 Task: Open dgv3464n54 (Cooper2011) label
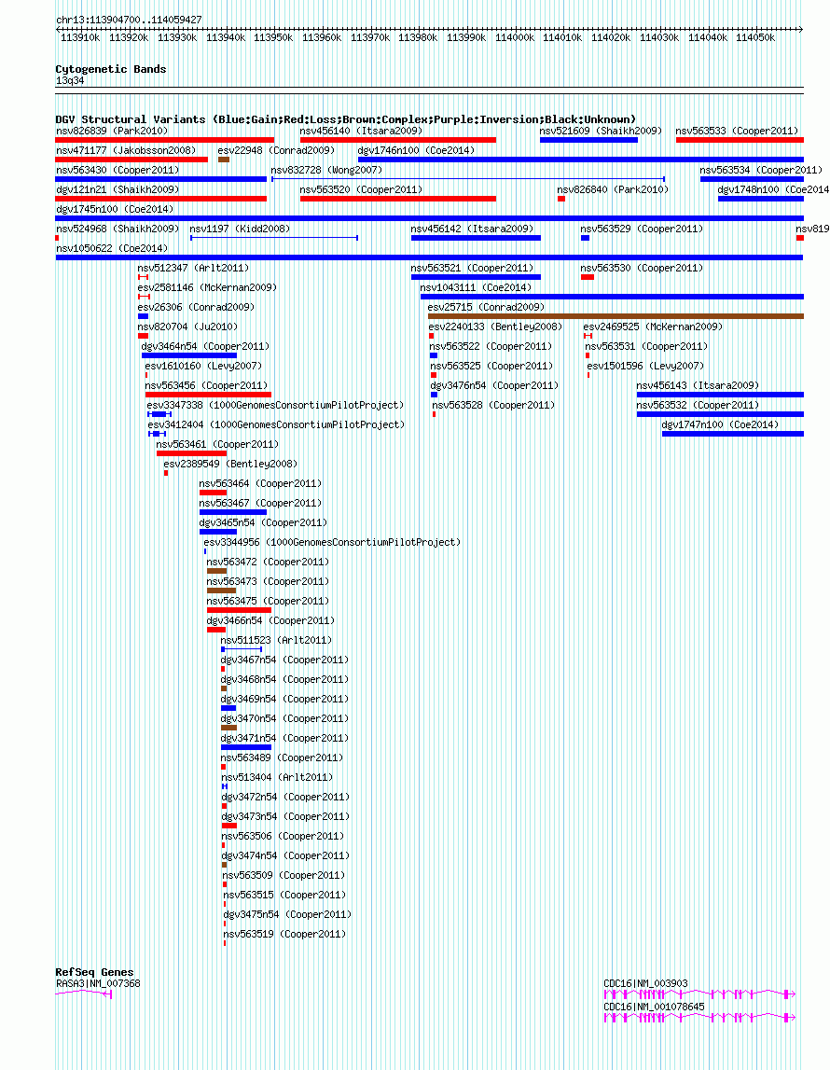pos(205,347)
